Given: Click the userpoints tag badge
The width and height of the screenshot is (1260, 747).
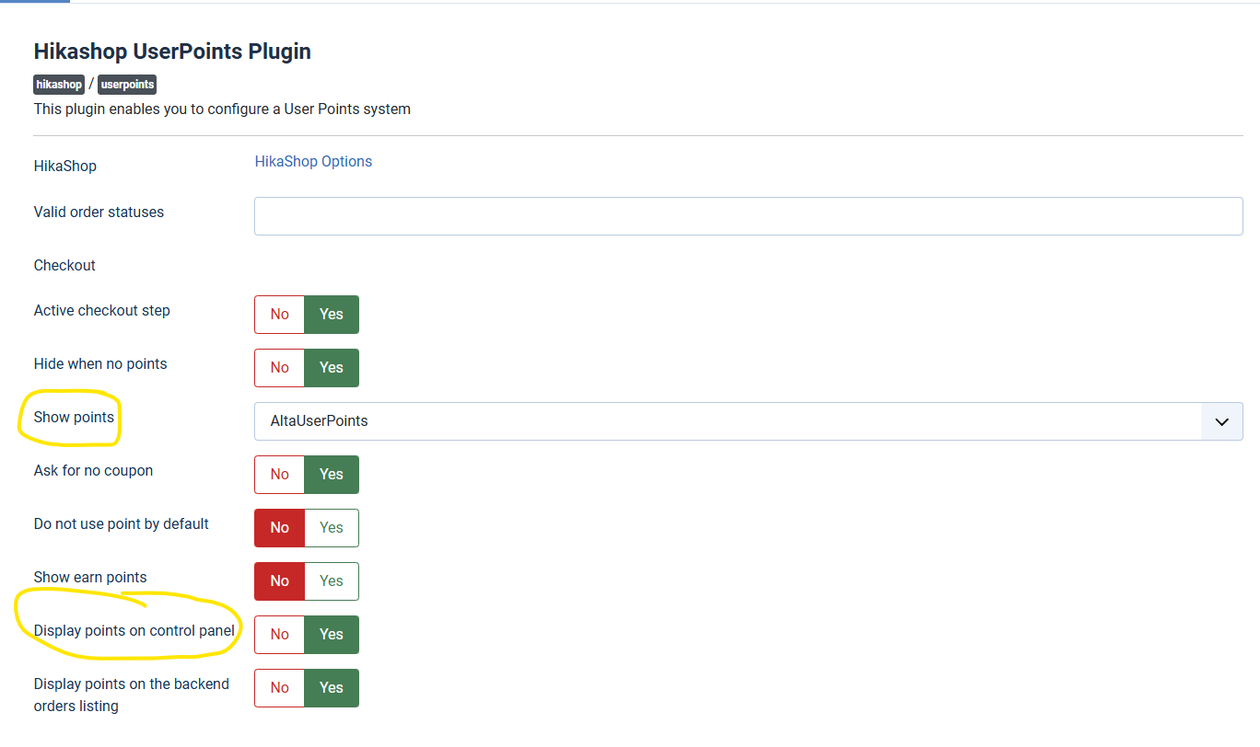Looking at the screenshot, I should [127, 85].
